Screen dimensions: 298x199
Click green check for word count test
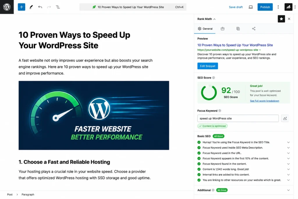[199, 169]
